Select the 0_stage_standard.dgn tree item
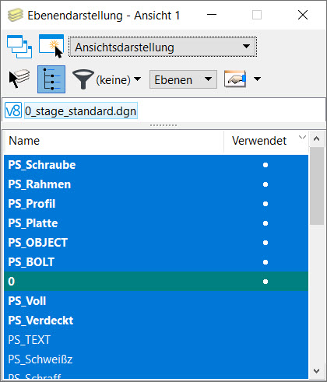The image size is (327, 382). [81, 111]
